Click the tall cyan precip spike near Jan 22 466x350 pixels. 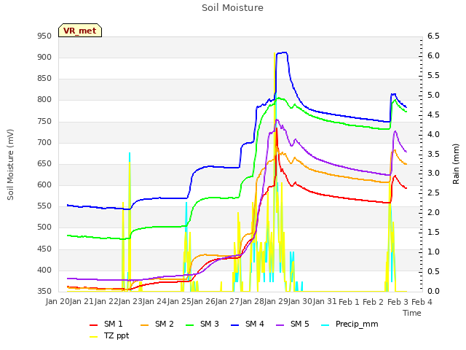tap(130, 157)
